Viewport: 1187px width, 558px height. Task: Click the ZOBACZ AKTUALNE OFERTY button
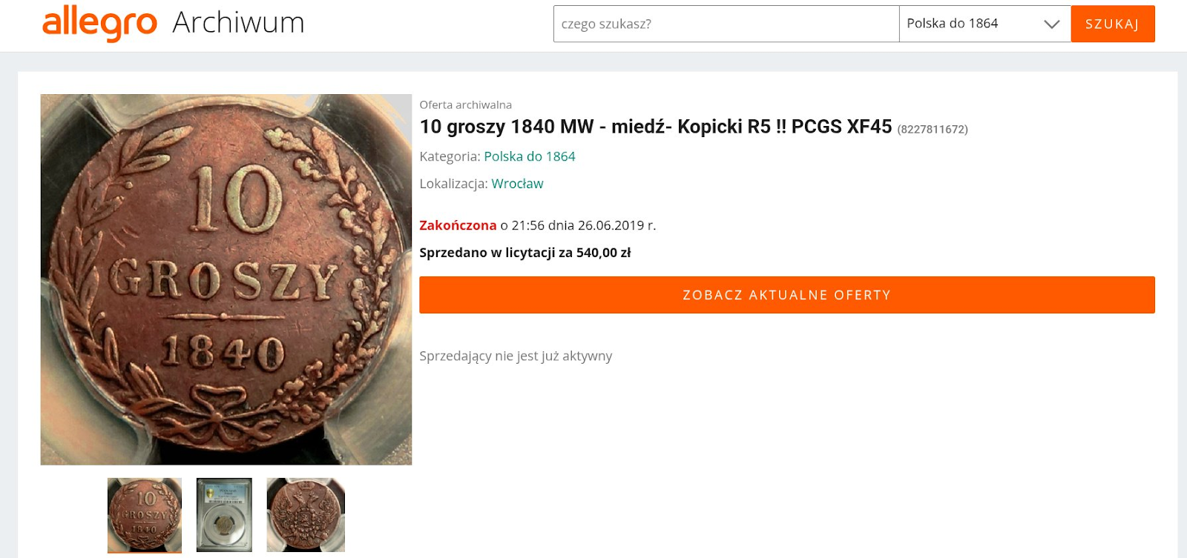coord(787,295)
